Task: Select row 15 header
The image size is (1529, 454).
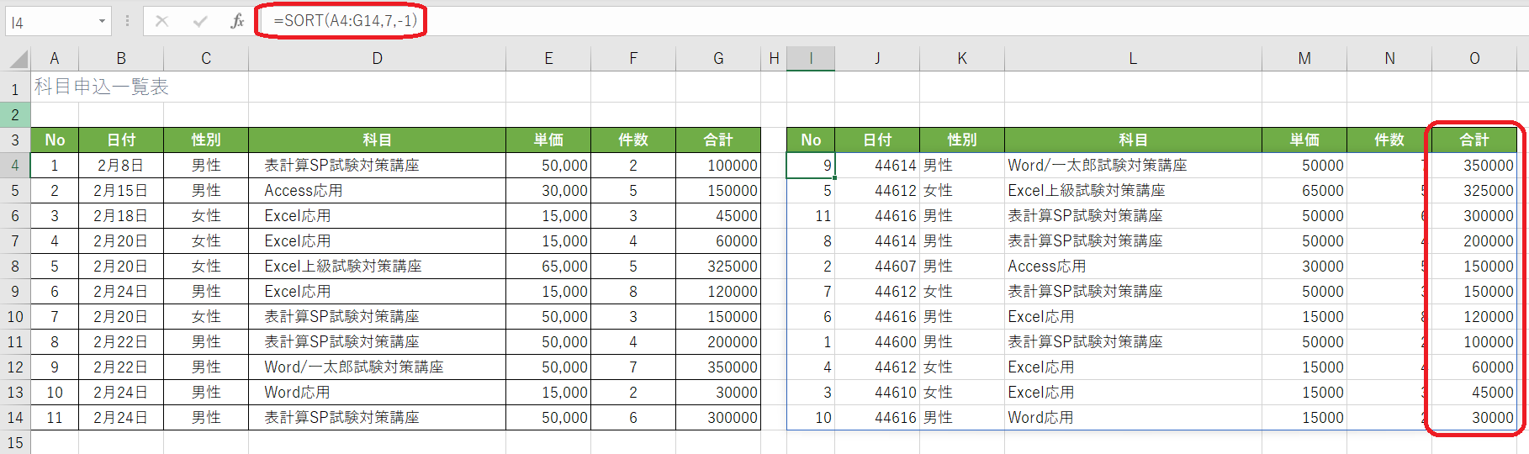Action: [x=15, y=442]
